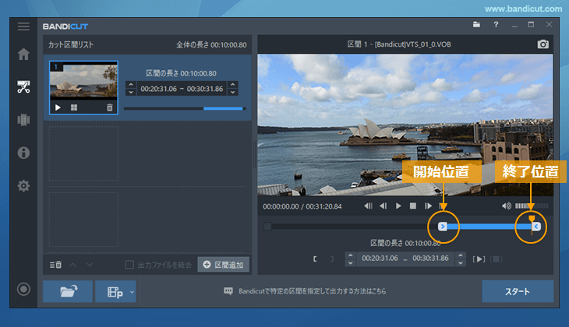Click the segment 1 range progress bar
The image size is (569, 327).
pyautogui.click(x=185, y=108)
